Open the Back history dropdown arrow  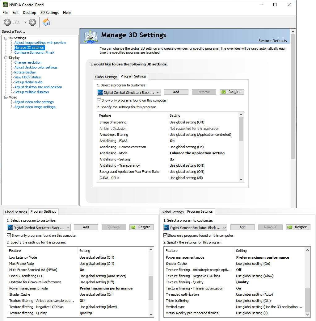(x=25, y=22)
